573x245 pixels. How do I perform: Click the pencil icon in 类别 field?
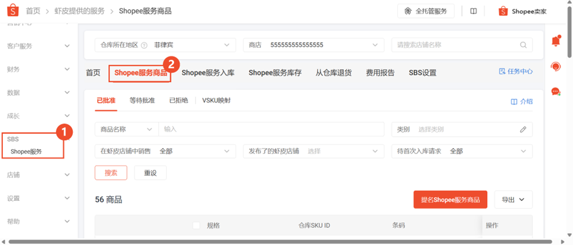[523, 129]
